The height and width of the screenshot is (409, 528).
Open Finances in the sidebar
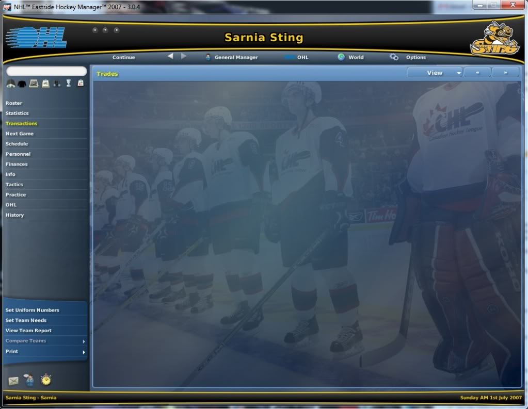pyautogui.click(x=17, y=165)
